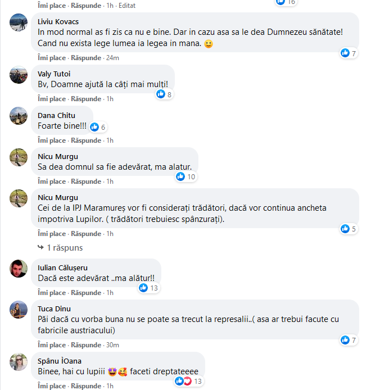
Task: Click 'Îmi place' under Liviu Kovacs comment
Action: point(52,58)
